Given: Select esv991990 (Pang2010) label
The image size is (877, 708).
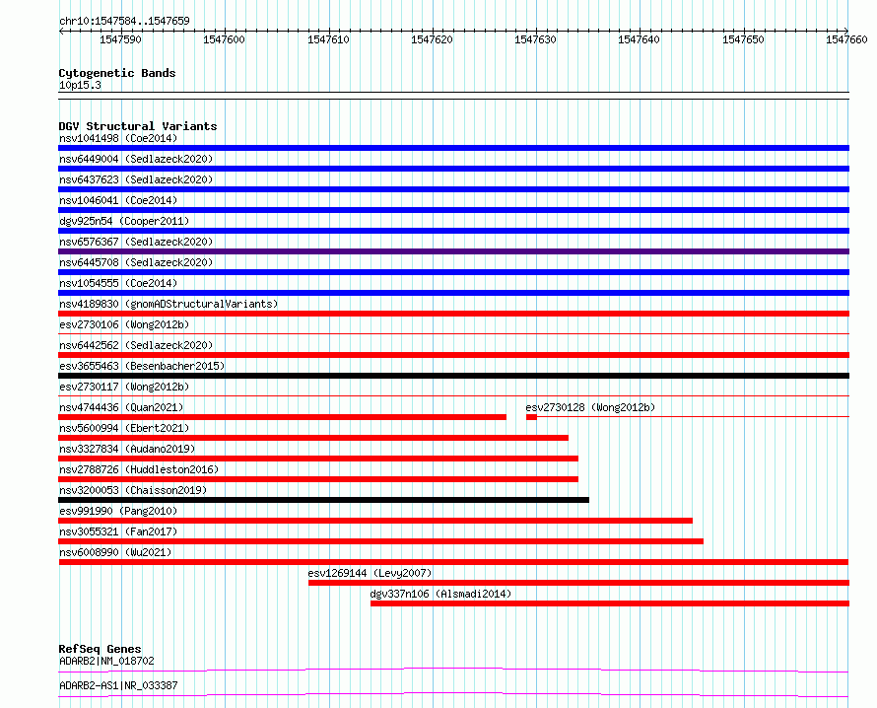Looking at the screenshot, I should pyautogui.click(x=118, y=511).
